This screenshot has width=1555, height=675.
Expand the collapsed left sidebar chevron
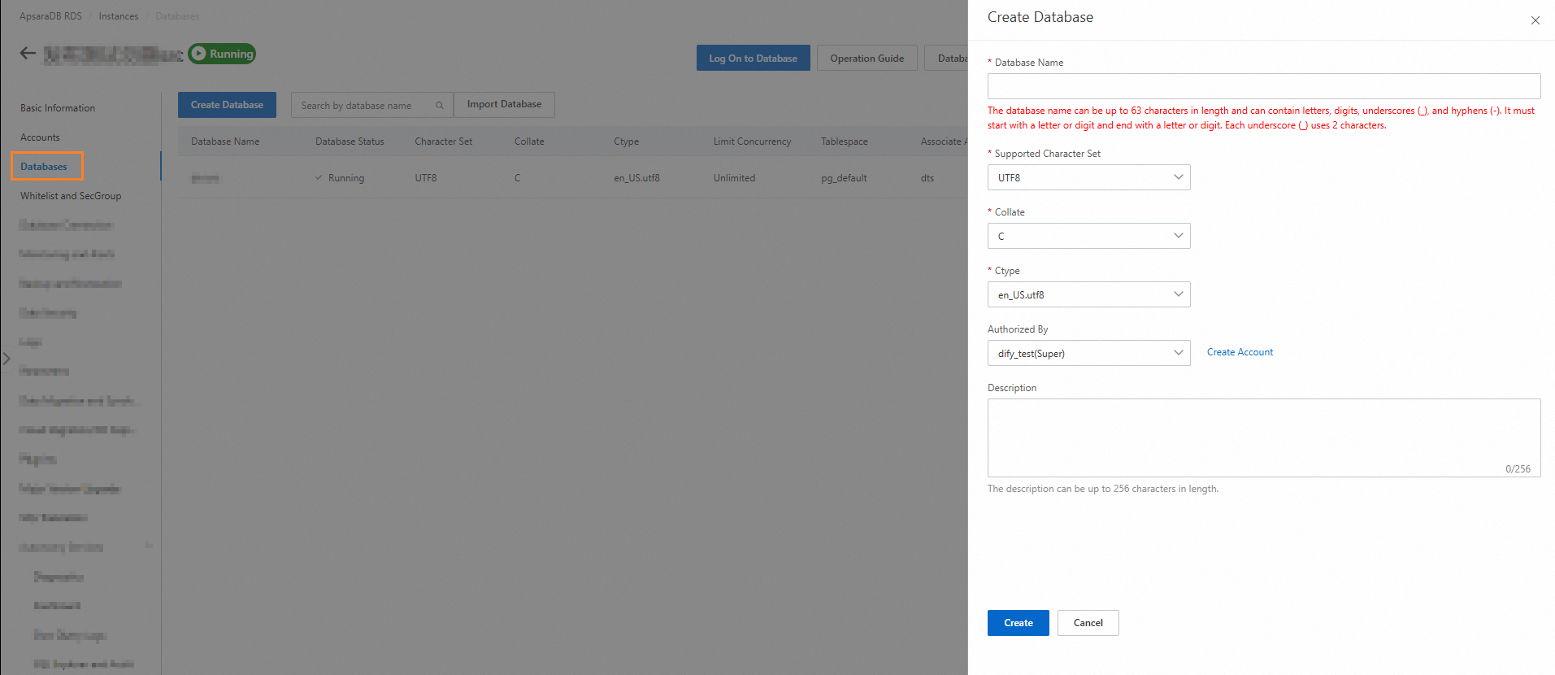(x=7, y=359)
